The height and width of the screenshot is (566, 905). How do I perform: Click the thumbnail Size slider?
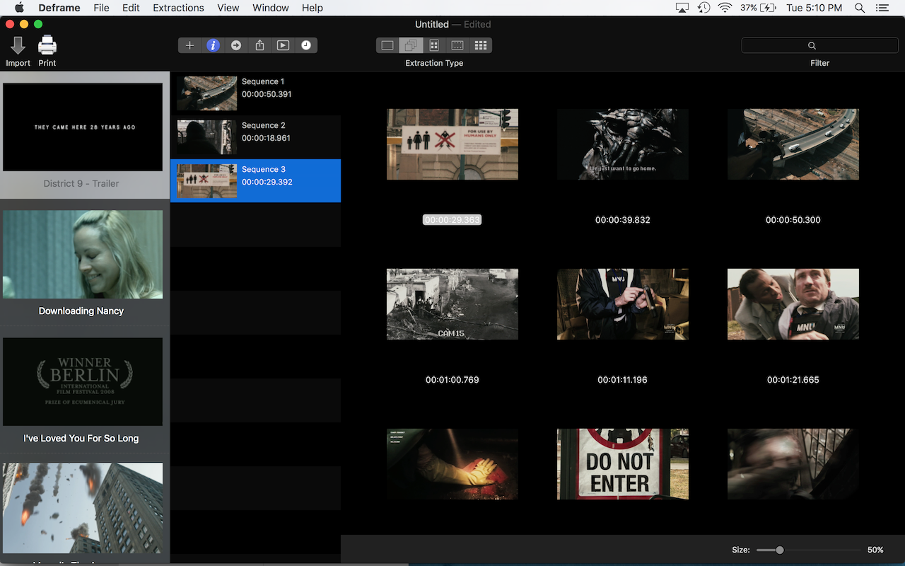(807, 550)
